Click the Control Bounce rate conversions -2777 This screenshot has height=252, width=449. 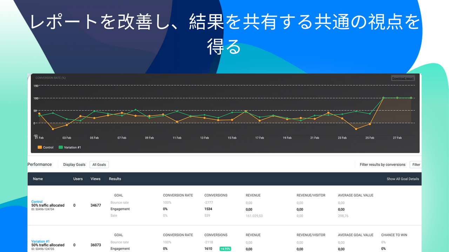[209, 203]
